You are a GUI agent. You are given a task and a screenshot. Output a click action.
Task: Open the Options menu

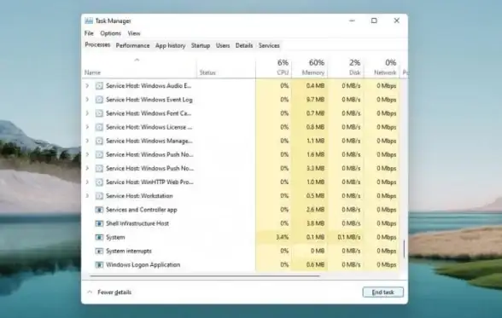[x=110, y=33]
